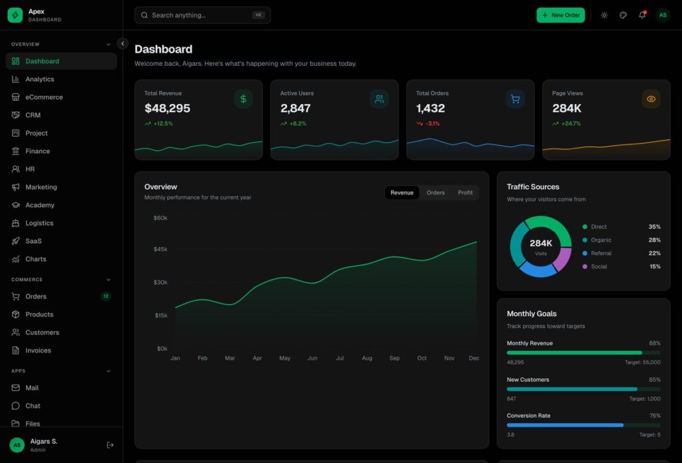Click the SaaS rocket icon
The width and height of the screenshot is (682, 463).
[16, 241]
